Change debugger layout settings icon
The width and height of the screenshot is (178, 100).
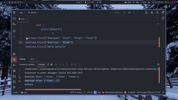(158, 64)
